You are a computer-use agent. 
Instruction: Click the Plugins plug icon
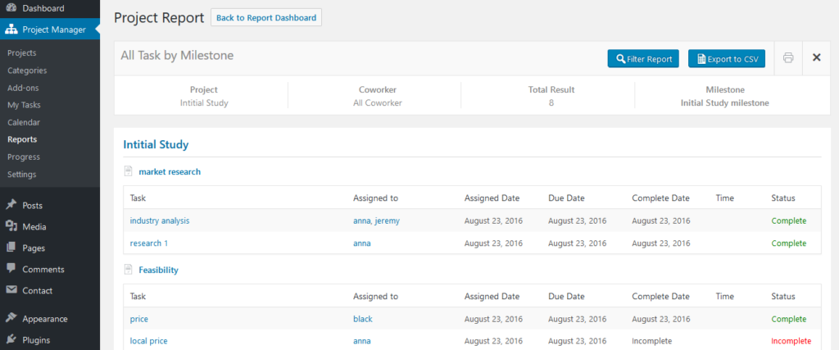coord(11,340)
